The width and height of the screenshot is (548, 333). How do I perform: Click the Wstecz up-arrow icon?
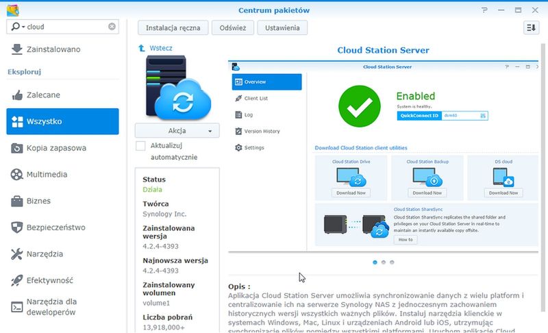142,48
